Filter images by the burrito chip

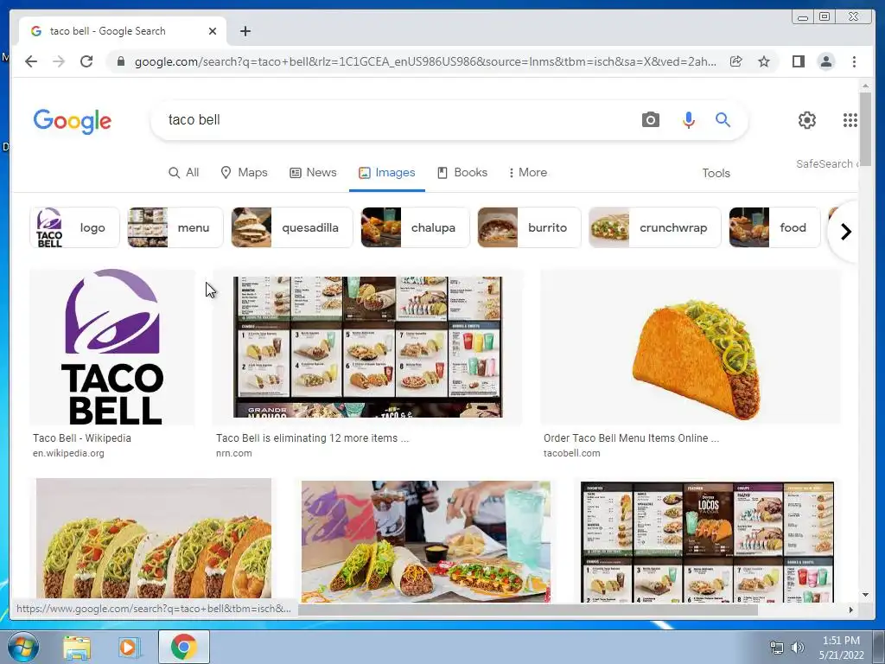point(530,227)
